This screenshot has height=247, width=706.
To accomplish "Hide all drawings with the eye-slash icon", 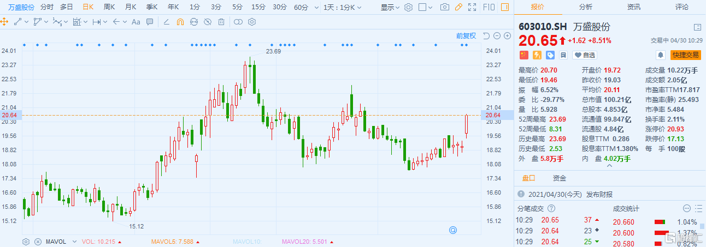I will [x=207, y=22].
